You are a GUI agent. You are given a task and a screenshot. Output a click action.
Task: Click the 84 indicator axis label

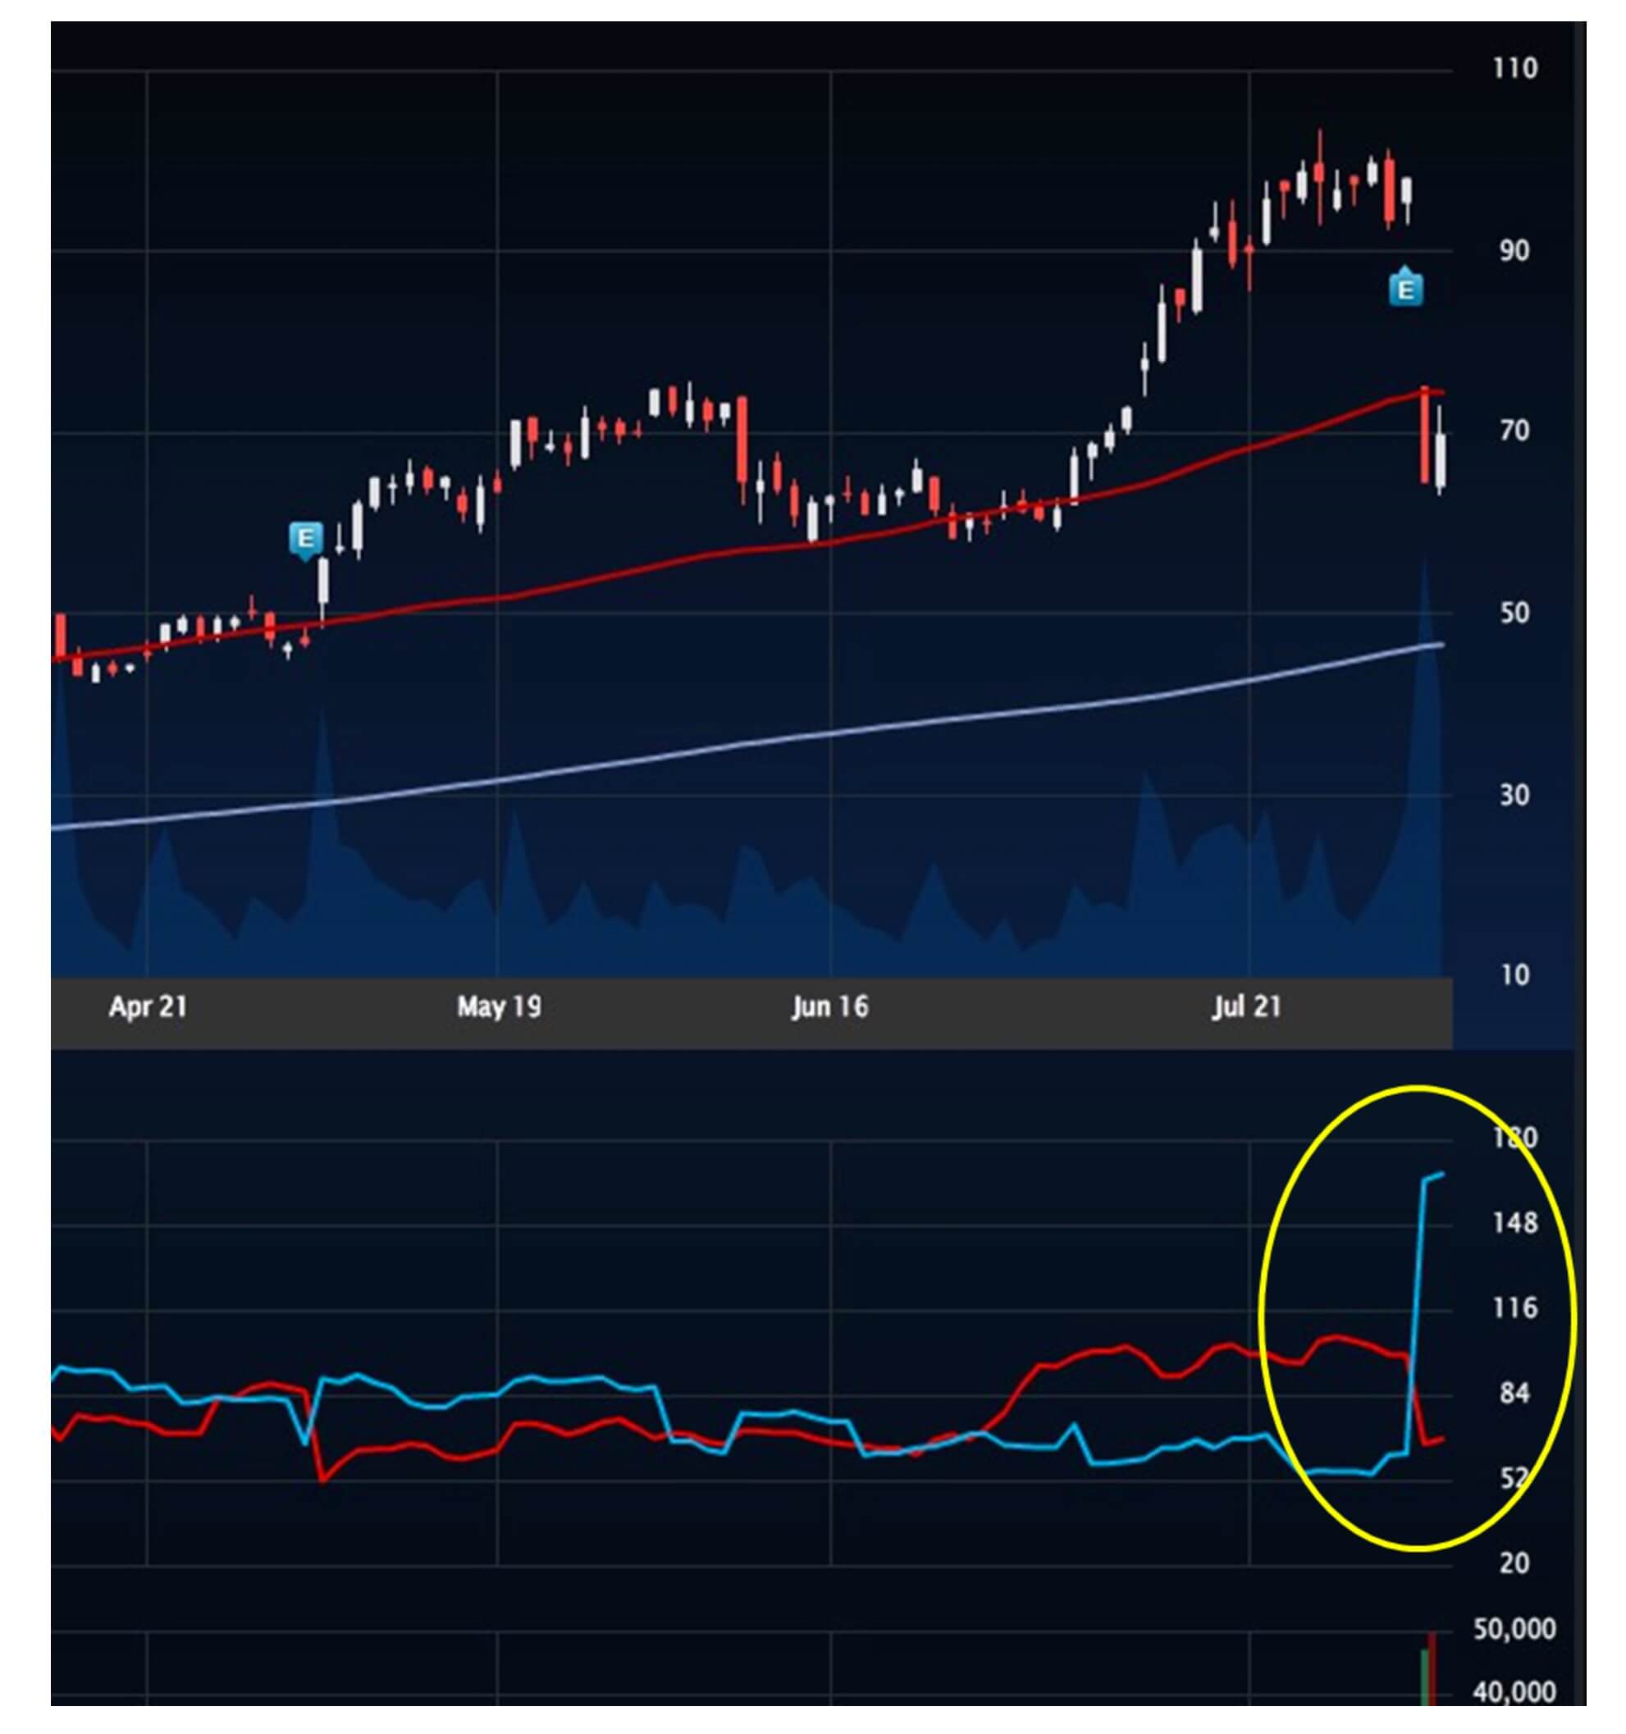(1515, 1394)
